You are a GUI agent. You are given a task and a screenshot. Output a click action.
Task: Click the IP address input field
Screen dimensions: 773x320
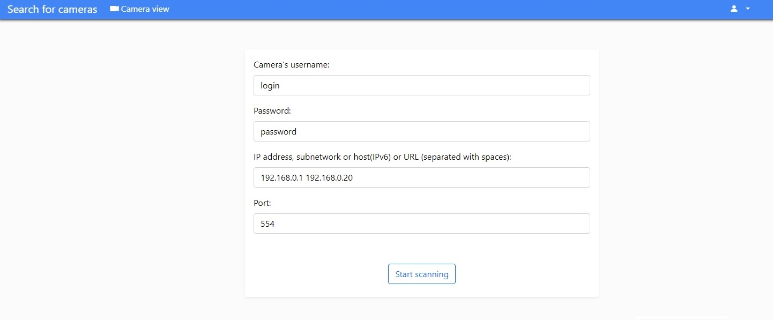[422, 177]
